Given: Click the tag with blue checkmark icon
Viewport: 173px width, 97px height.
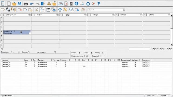Looking at the screenshot, I should point(25,10).
